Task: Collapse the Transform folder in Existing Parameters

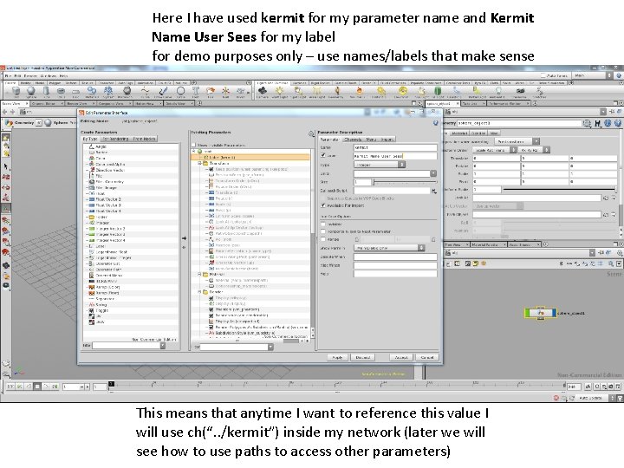Action: click(x=200, y=163)
